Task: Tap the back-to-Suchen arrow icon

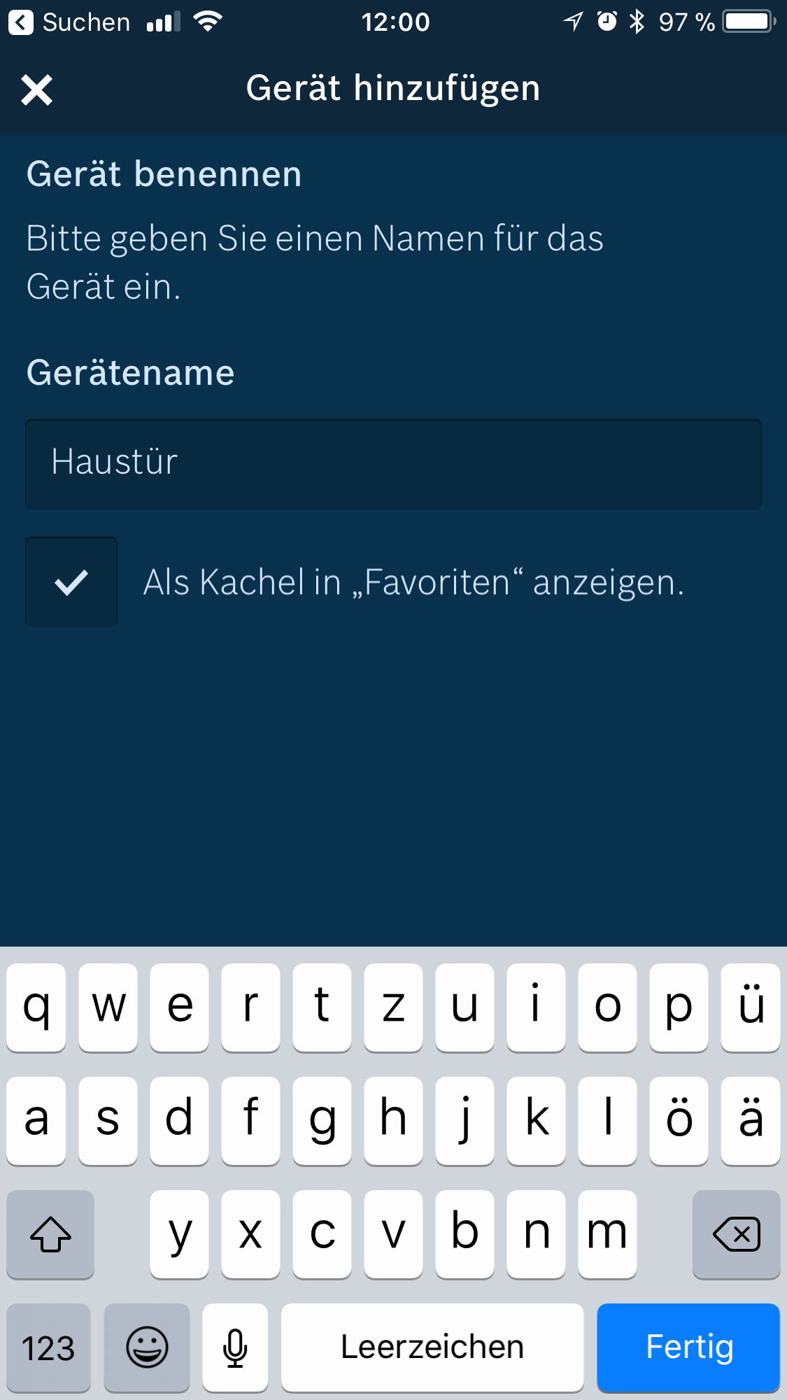Action: [21, 22]
